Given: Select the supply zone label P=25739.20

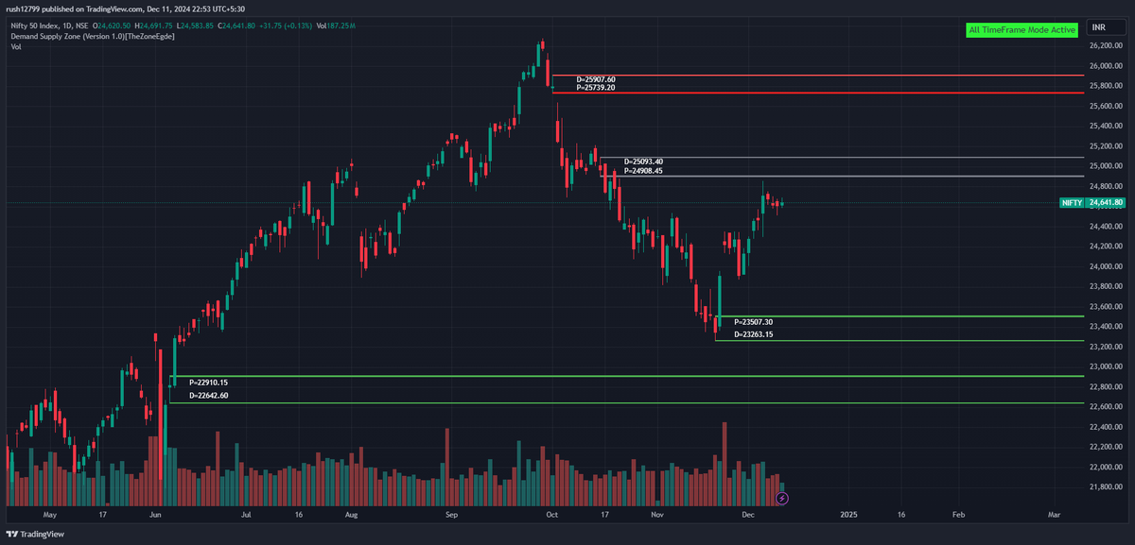Looking at the screenshot, I should tap(596, 88).
